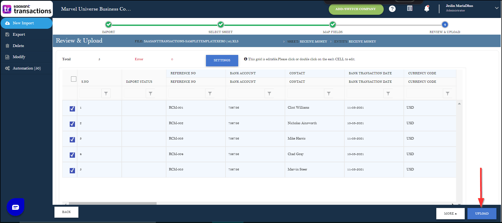502x223 pixels.
Task: Click the Map Fields step checkmark
Action: click(x=333, y=25)
